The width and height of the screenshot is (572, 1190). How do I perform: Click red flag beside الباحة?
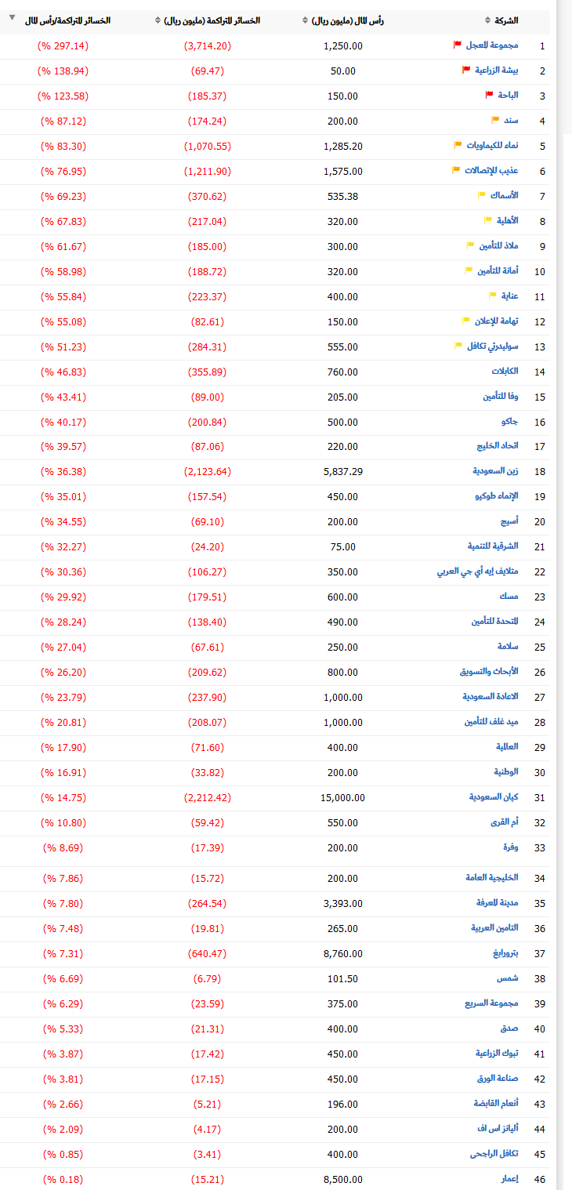pos(490,95)
